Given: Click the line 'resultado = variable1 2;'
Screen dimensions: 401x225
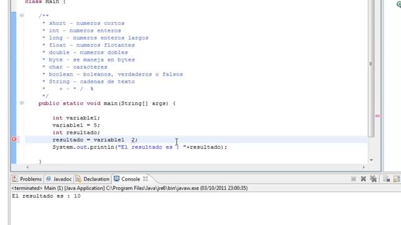Looking at the screenshot, I should click(x=95, y=140).
